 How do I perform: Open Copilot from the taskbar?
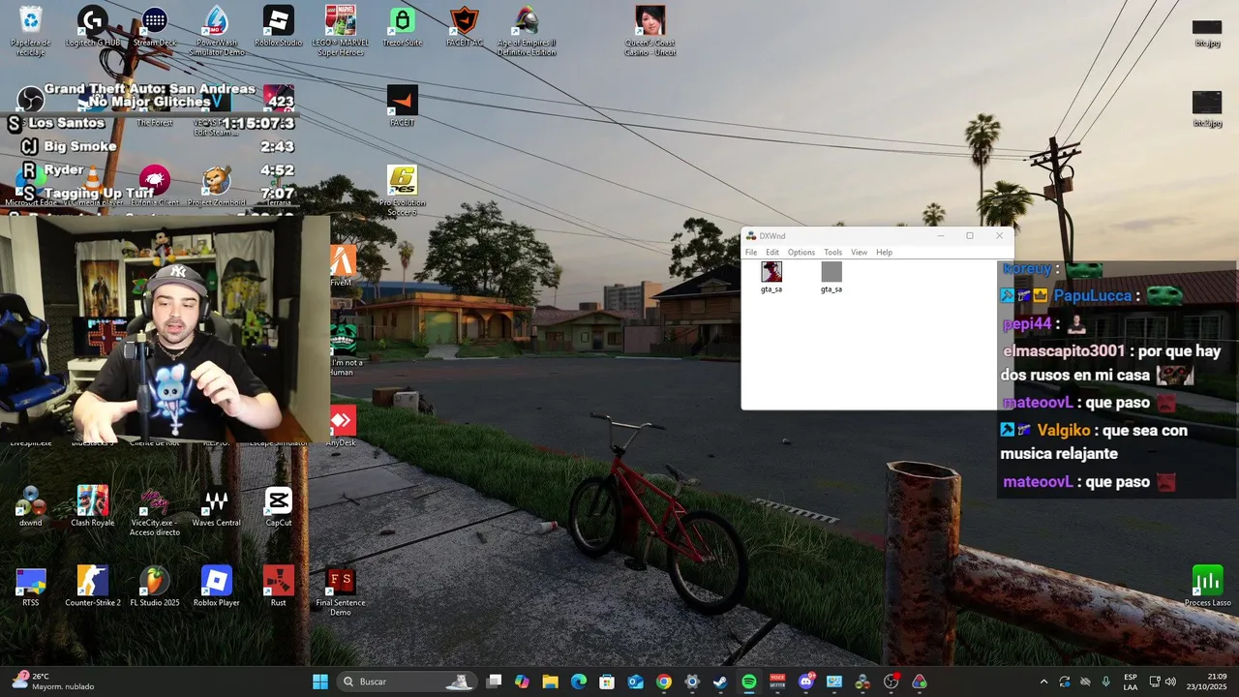pos(522,682)
